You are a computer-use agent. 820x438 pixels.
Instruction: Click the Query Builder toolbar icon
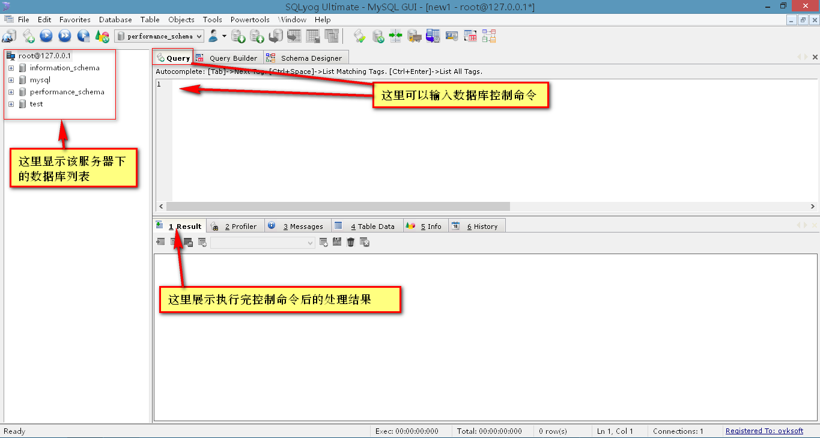[470, 36]
